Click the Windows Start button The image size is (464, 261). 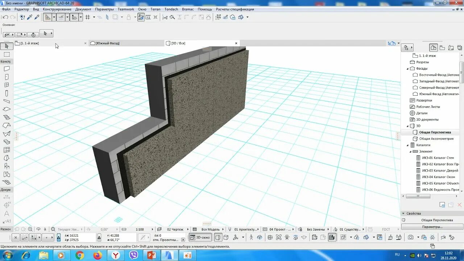click(7, 255)
